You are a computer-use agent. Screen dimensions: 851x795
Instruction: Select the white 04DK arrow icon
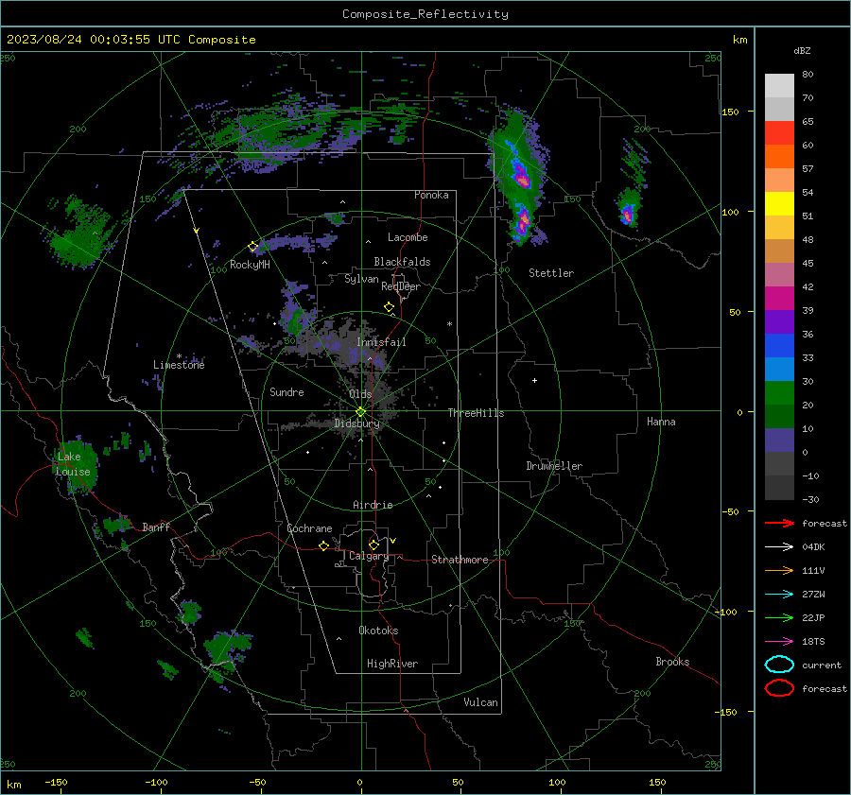[x=779, y=547]
